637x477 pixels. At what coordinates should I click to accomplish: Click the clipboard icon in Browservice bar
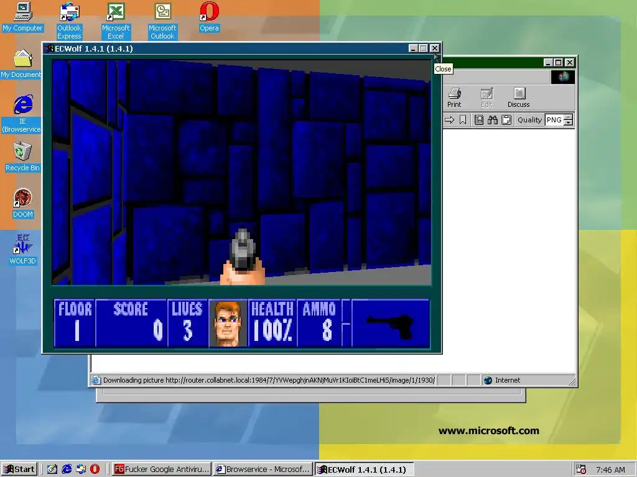[x=506, y=120]
